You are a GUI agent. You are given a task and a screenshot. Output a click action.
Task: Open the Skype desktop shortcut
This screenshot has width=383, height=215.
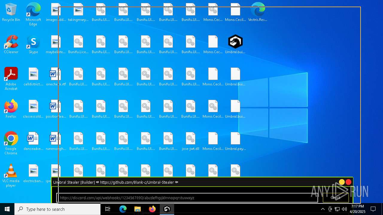pyautogui.click(x=33, y=44)
